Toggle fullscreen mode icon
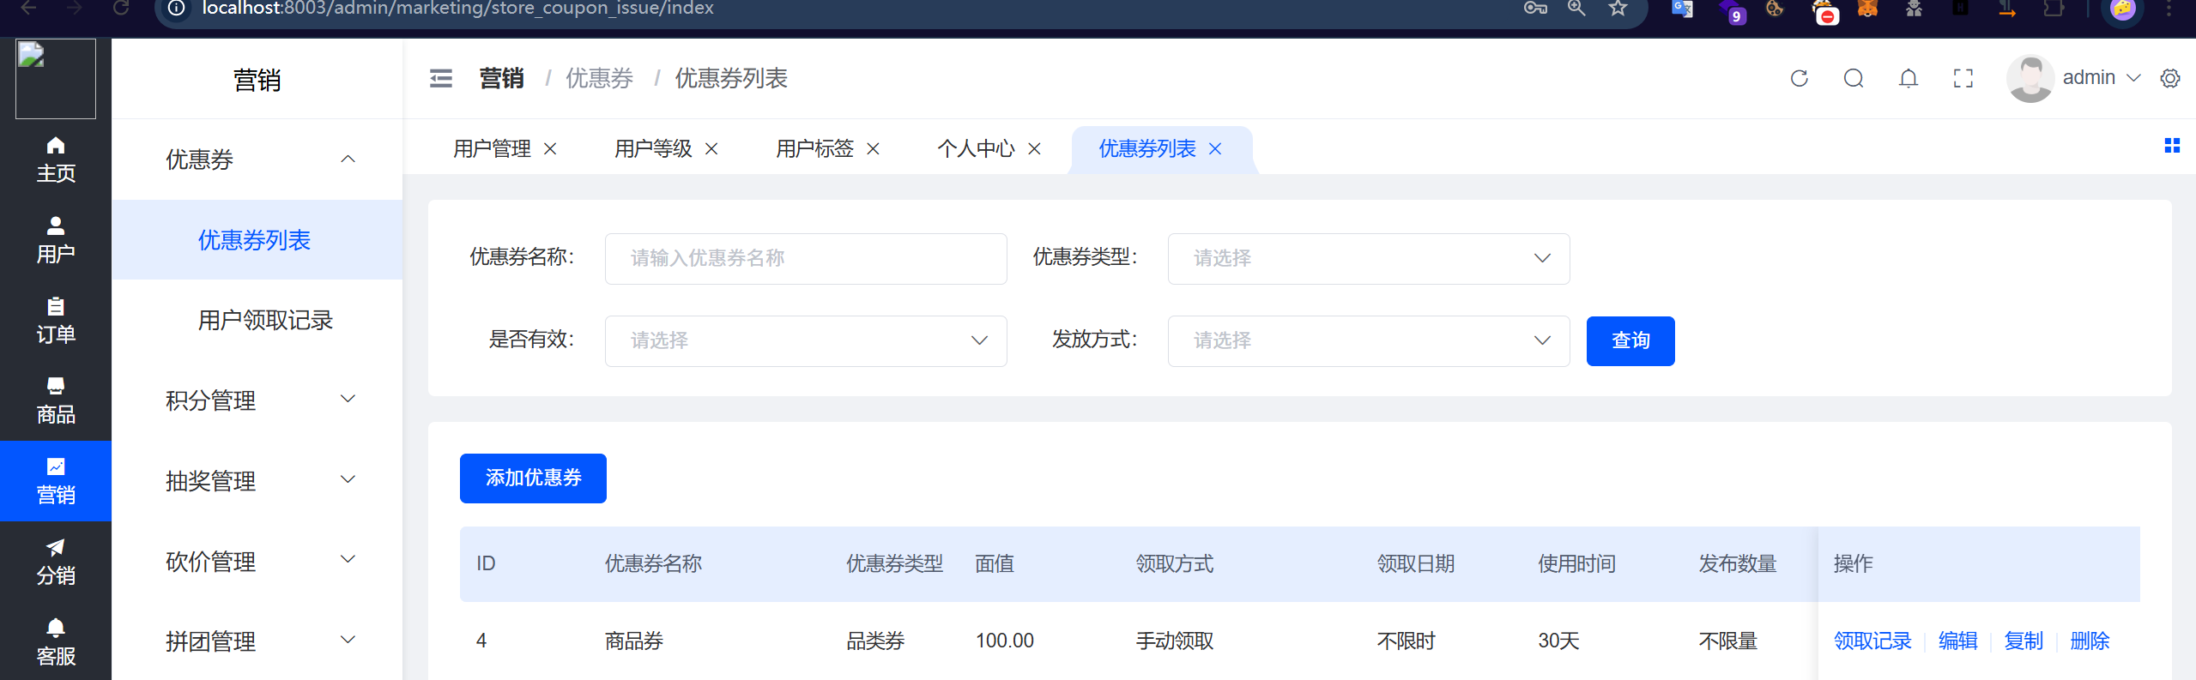2196x680 pixels. (x=1963, y=79)
